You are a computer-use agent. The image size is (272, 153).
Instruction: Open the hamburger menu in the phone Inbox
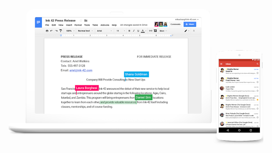tap(221, 64)
